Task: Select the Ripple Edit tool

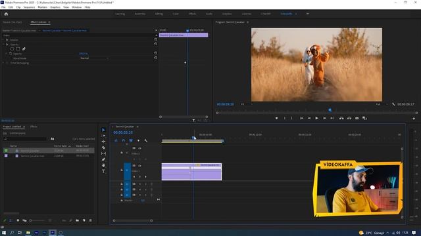Action: tap(103, 142)
